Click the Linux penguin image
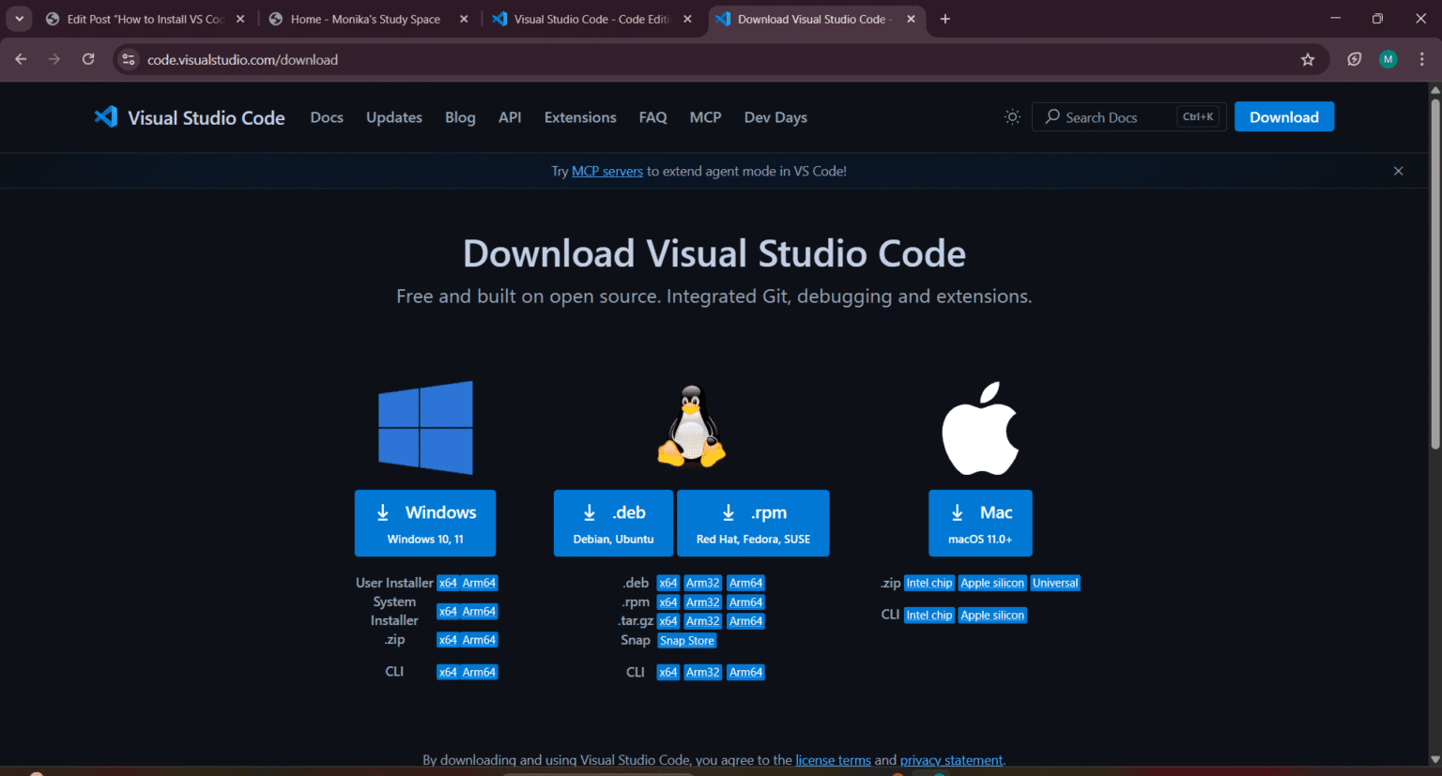The height and width of the screenshot is (776, 1442). click(x=691, y=425)
